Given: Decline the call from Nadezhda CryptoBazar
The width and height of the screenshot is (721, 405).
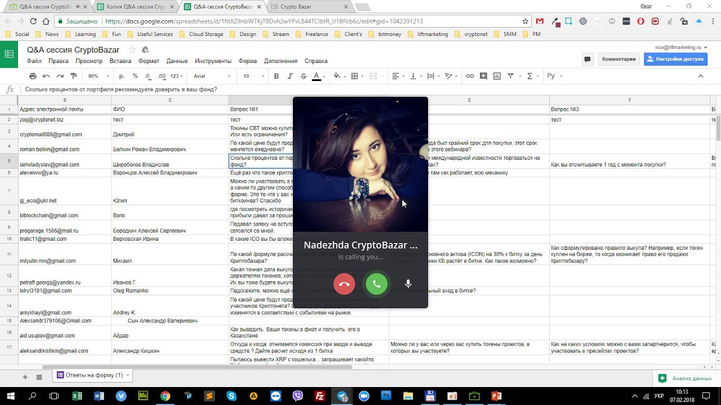Looking at the screenshot, I should [344, 284].
